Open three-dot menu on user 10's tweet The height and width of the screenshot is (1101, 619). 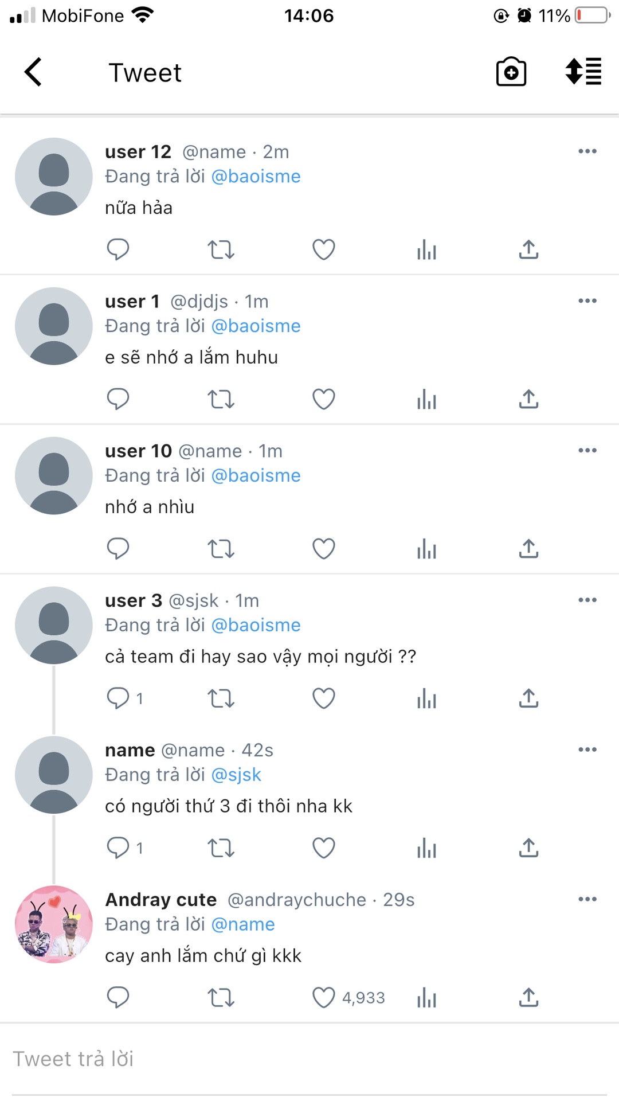coord(587,451)
